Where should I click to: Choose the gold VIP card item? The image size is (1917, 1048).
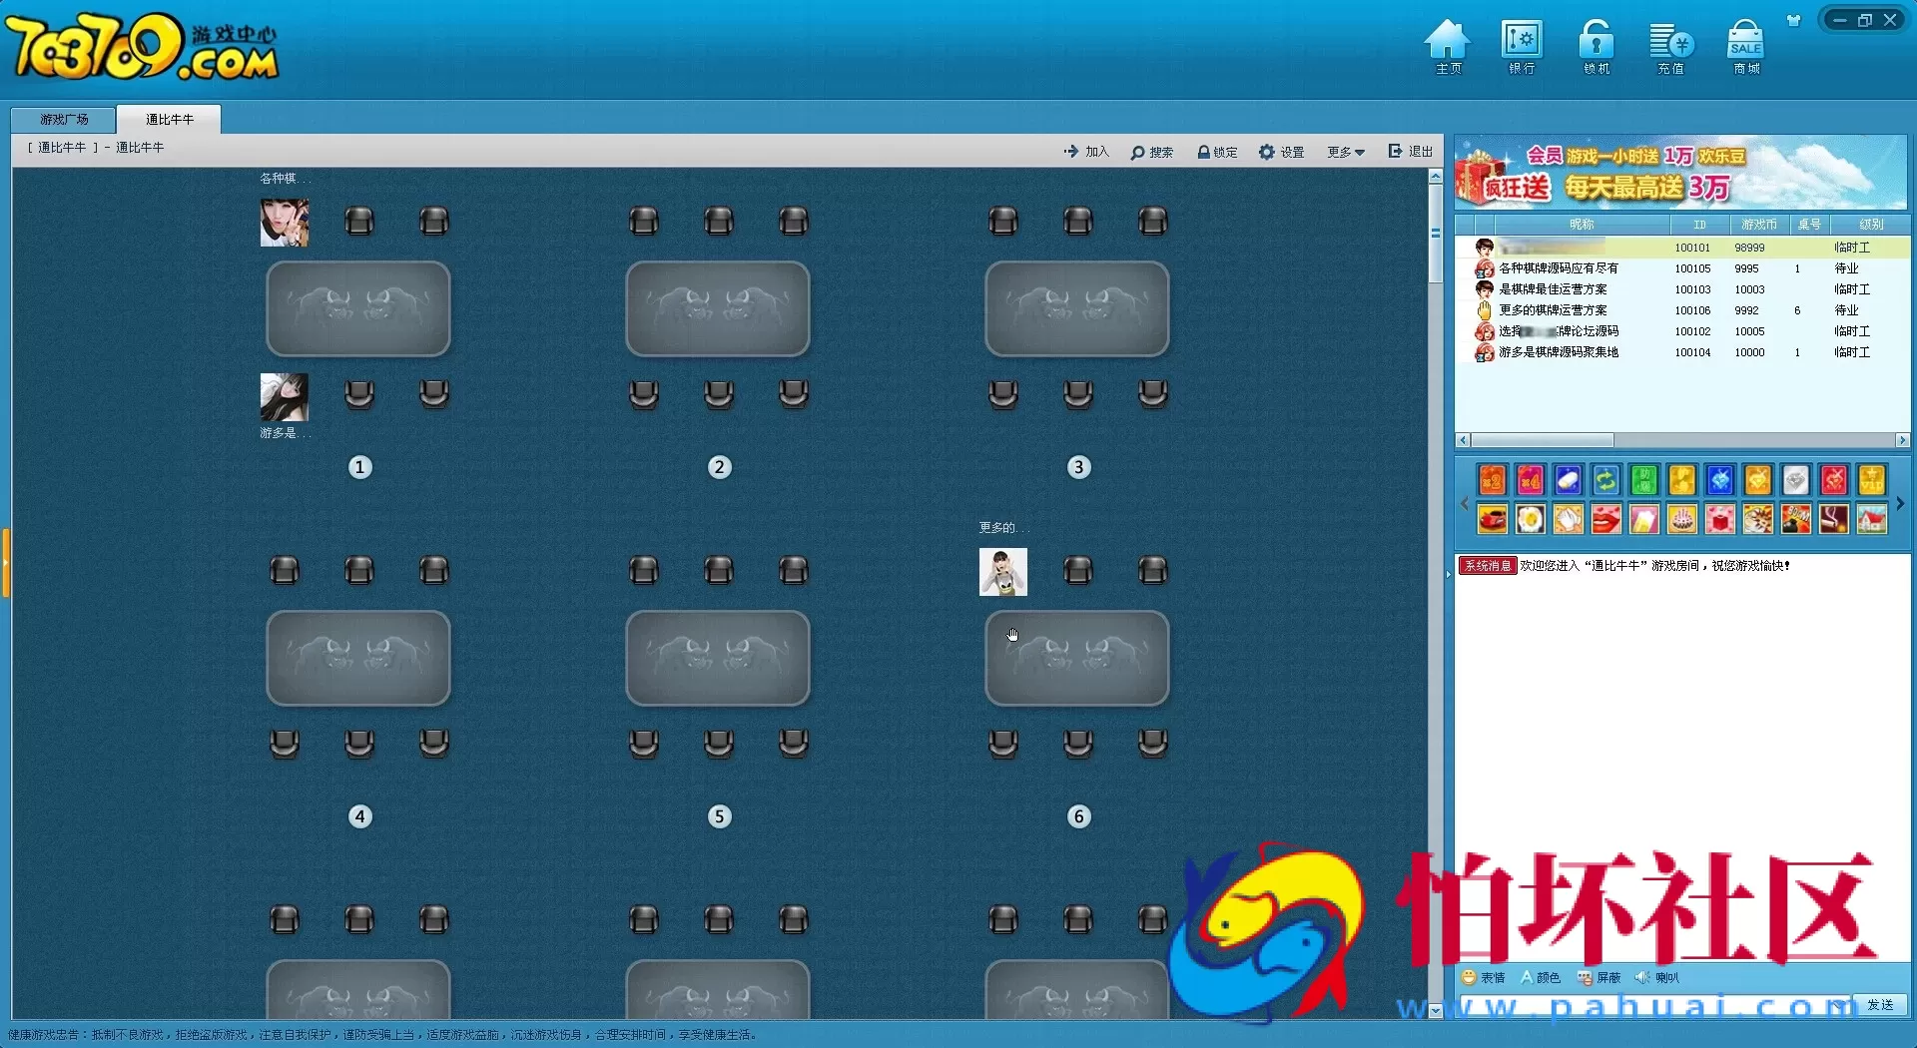pyautogui.click(x=1872, y=481)
